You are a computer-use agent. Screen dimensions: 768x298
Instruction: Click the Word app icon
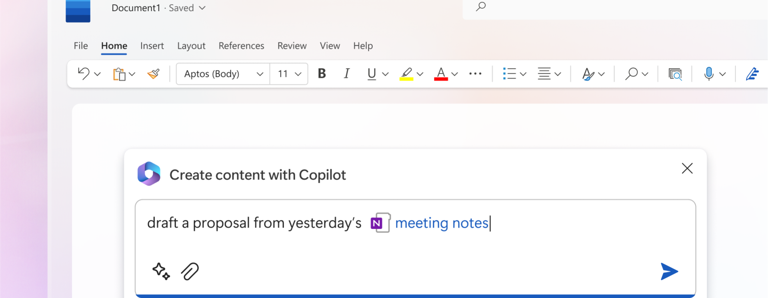[78, 11]
